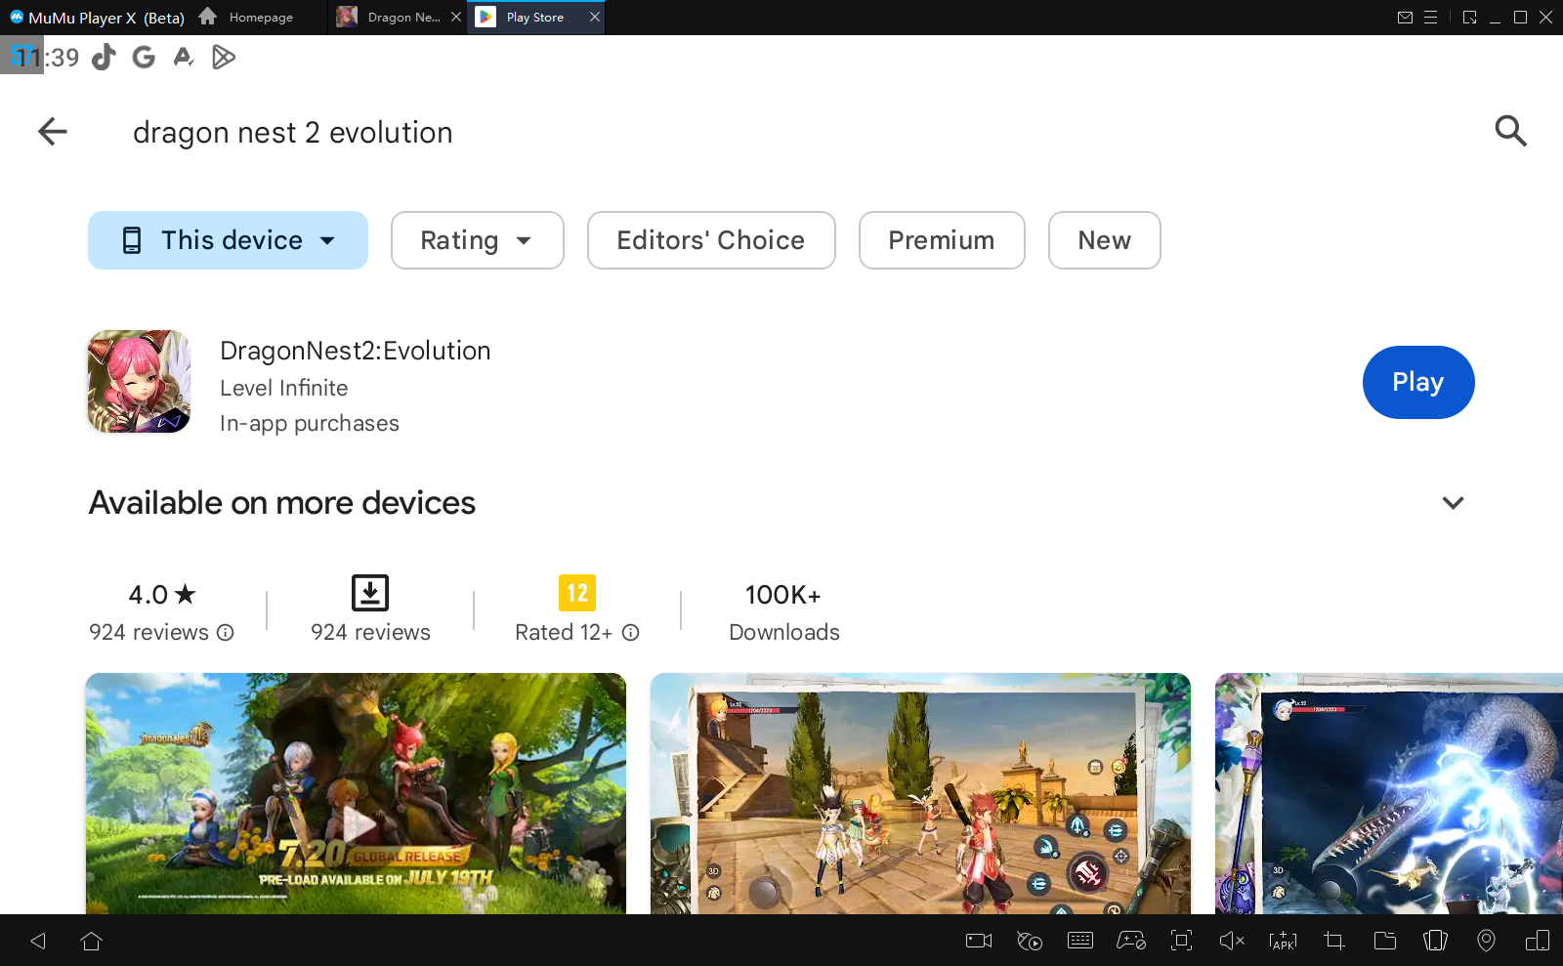Open the virtual location pin icon

tap(1486, 941)
